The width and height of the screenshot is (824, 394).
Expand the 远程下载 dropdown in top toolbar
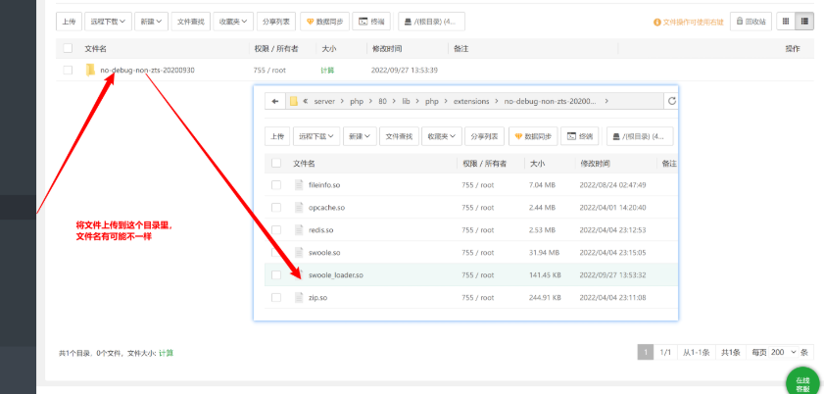[108, 22]
